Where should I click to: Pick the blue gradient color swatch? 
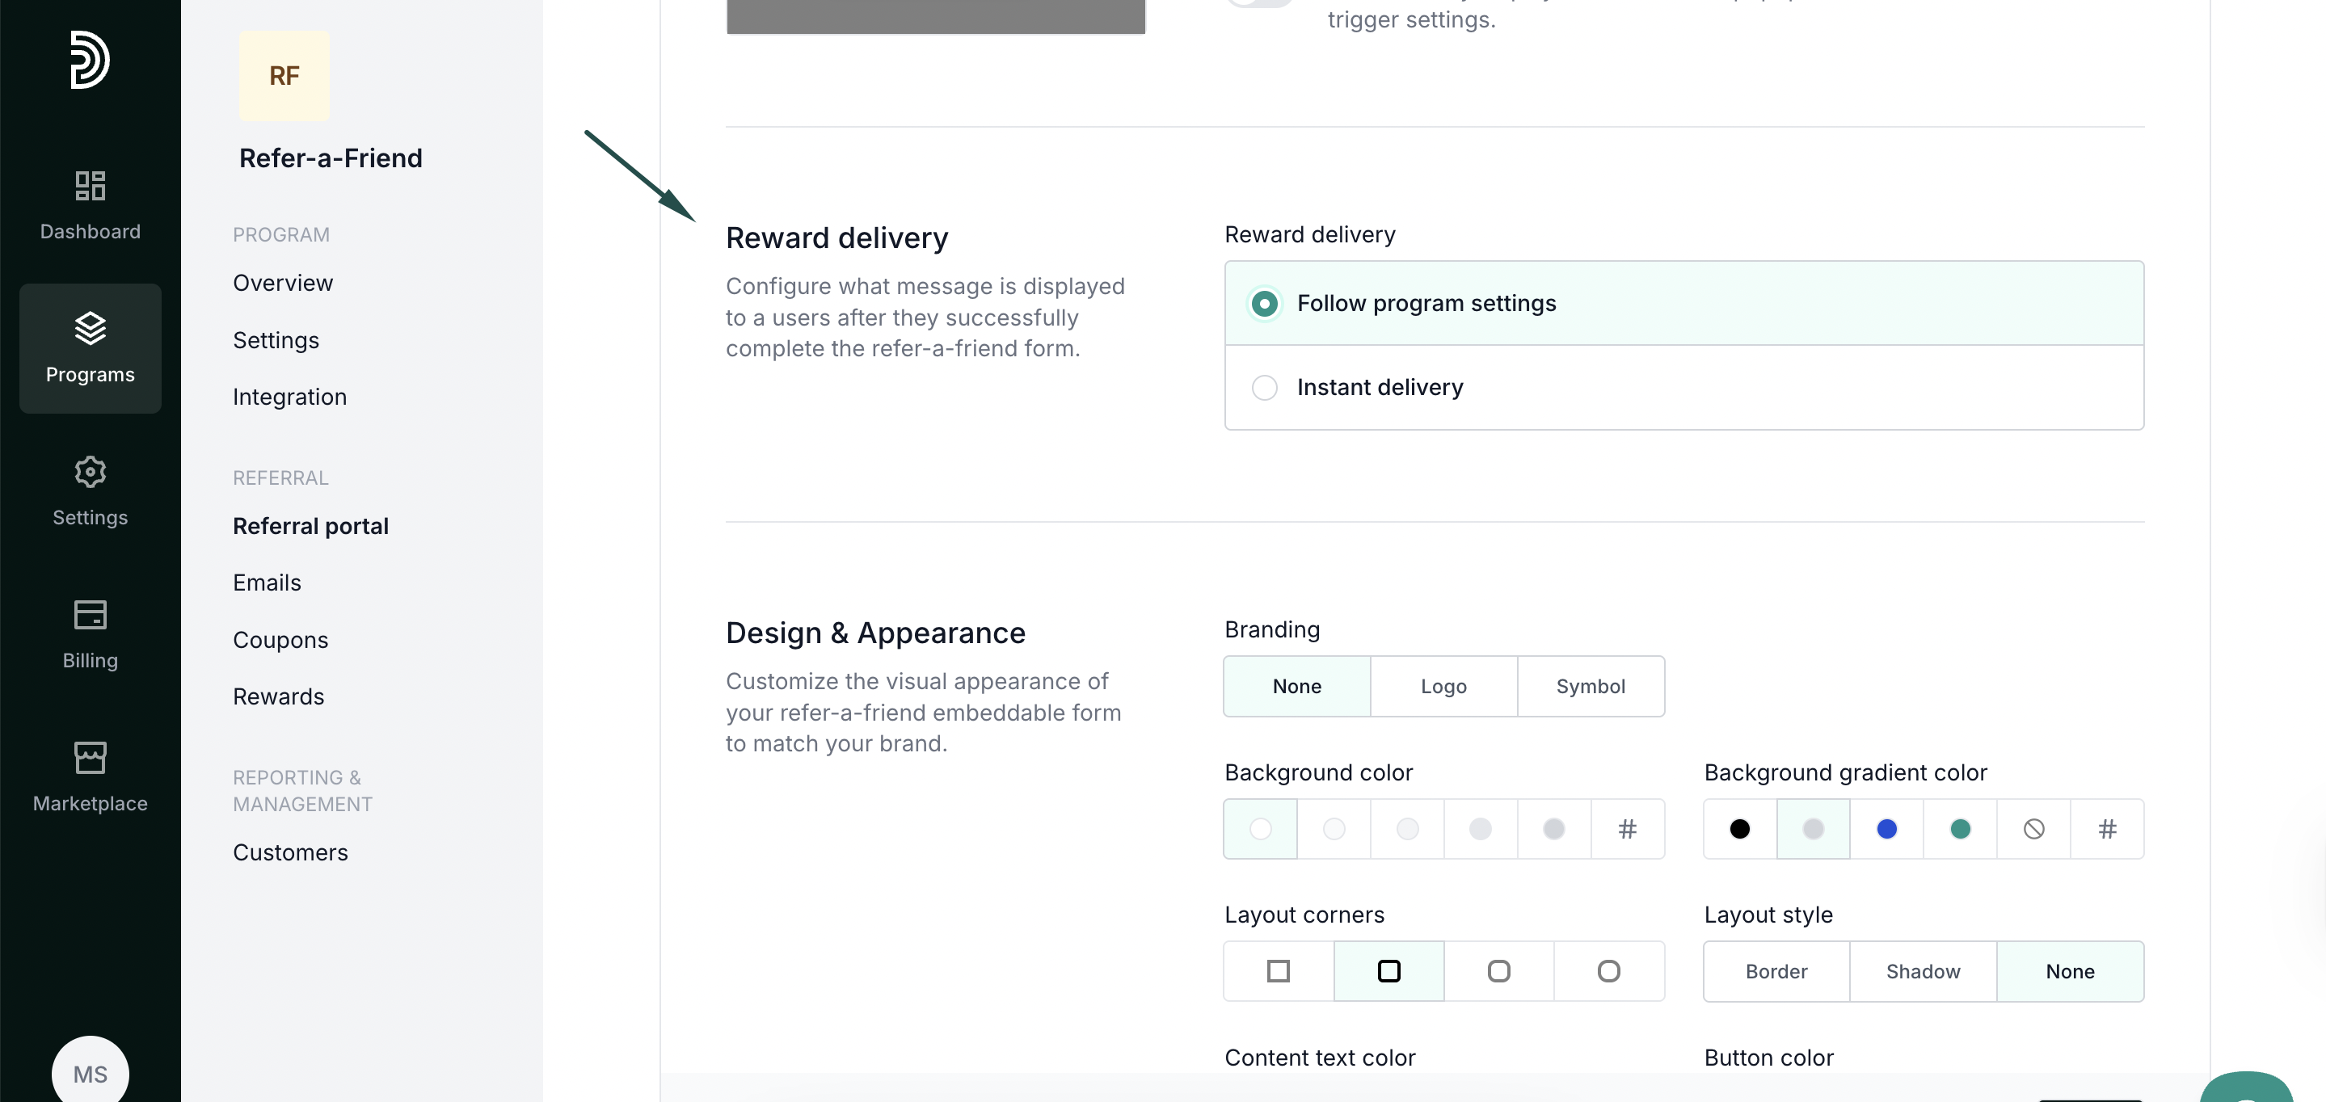[1886, 829]
